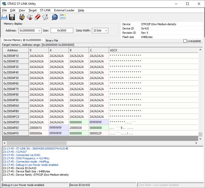This screenshot has height=188, width=205.
Task: Enable the LiveUpdate checkbox
Action: (x=185, y=41)
